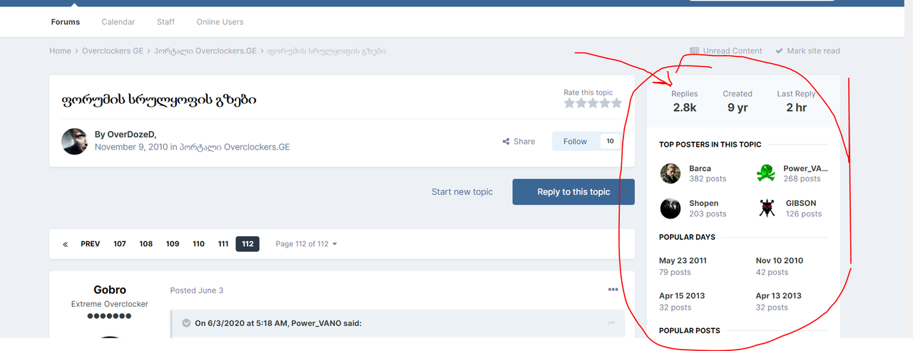Click the 2.8k Replies count
Viewport: 913px width, 351px height.
point(685,108)
